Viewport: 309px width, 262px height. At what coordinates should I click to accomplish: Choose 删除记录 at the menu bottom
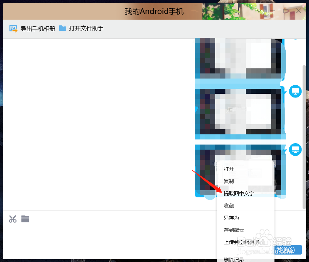click(x=233, y=259)
